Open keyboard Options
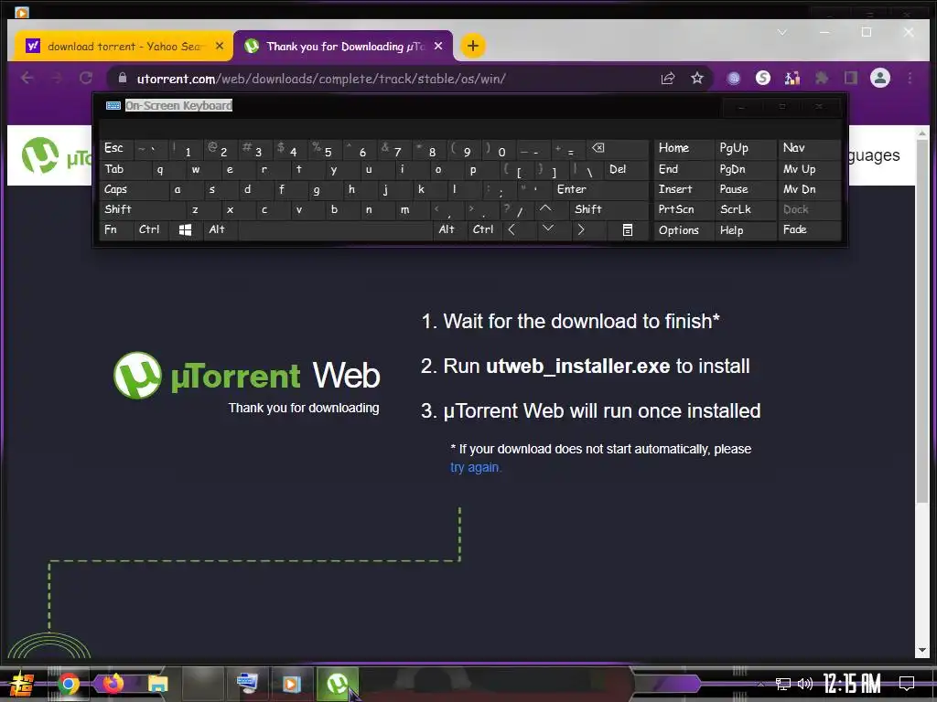Viewport: 937px width, 702px height. 684,230
